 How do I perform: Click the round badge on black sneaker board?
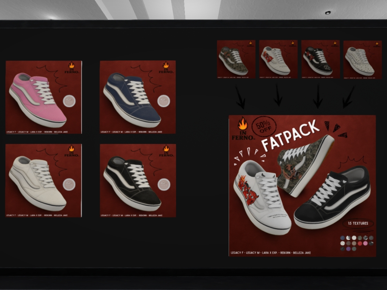pyautogui.click(x=164, y=184)
